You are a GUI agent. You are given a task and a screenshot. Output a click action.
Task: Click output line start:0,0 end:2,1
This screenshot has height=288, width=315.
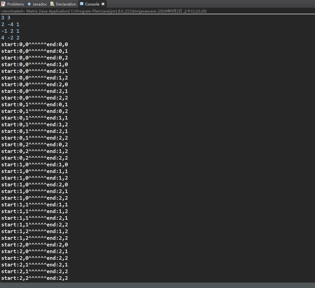(35, 91)
